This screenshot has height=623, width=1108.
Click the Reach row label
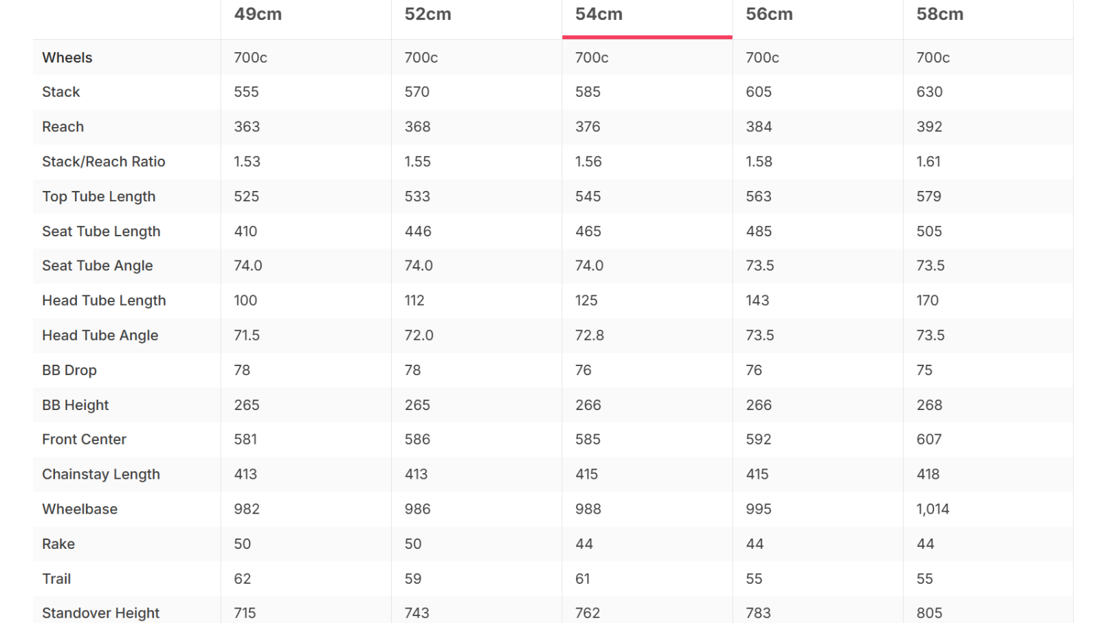coord(63,127)
